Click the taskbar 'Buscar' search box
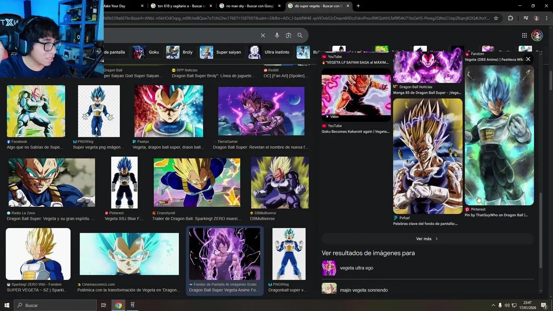 coord(56,305)
